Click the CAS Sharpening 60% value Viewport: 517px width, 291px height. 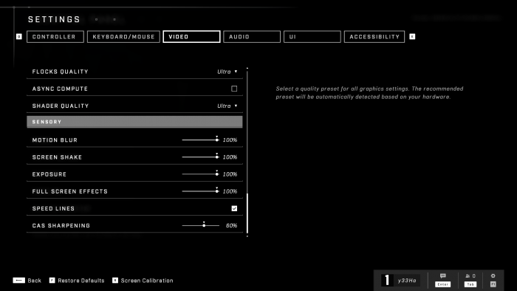[231, 226]
